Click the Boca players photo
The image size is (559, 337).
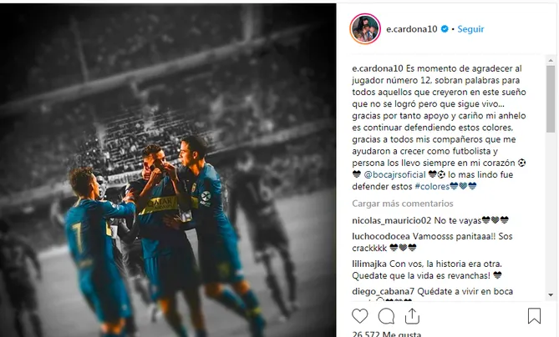pyautogui.click(x=168, y=170)
